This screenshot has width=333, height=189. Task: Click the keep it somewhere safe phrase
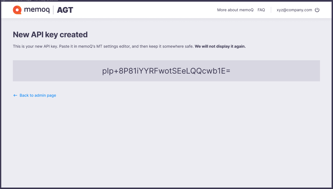pos(171,46)
